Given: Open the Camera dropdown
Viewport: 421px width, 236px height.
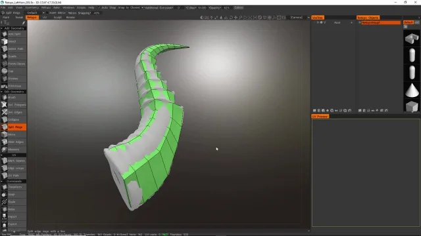Looking at the screenshot, I should (x=300, y=18).
